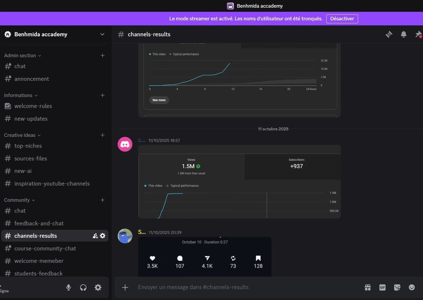The height and width of the screenshot is (300, 423).
Task: Open the October 10 video stats image
Action: 205,257
